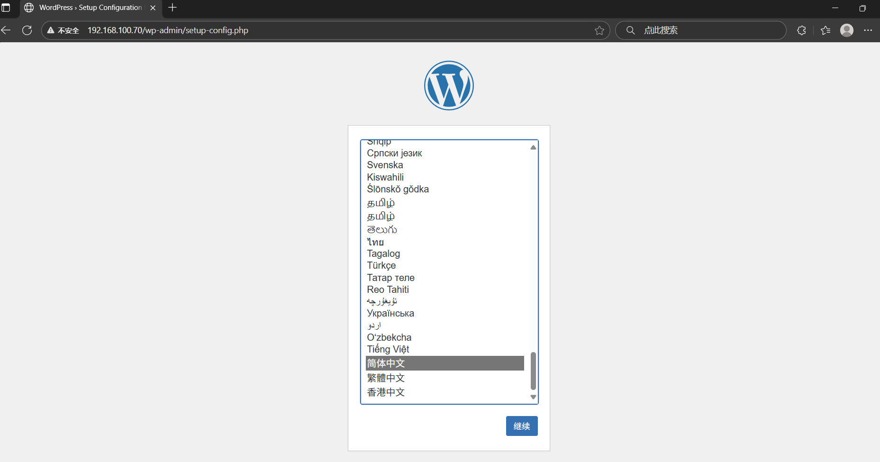Click the search magnifier icon
The image size is (880, 462).
click(630, 30)
